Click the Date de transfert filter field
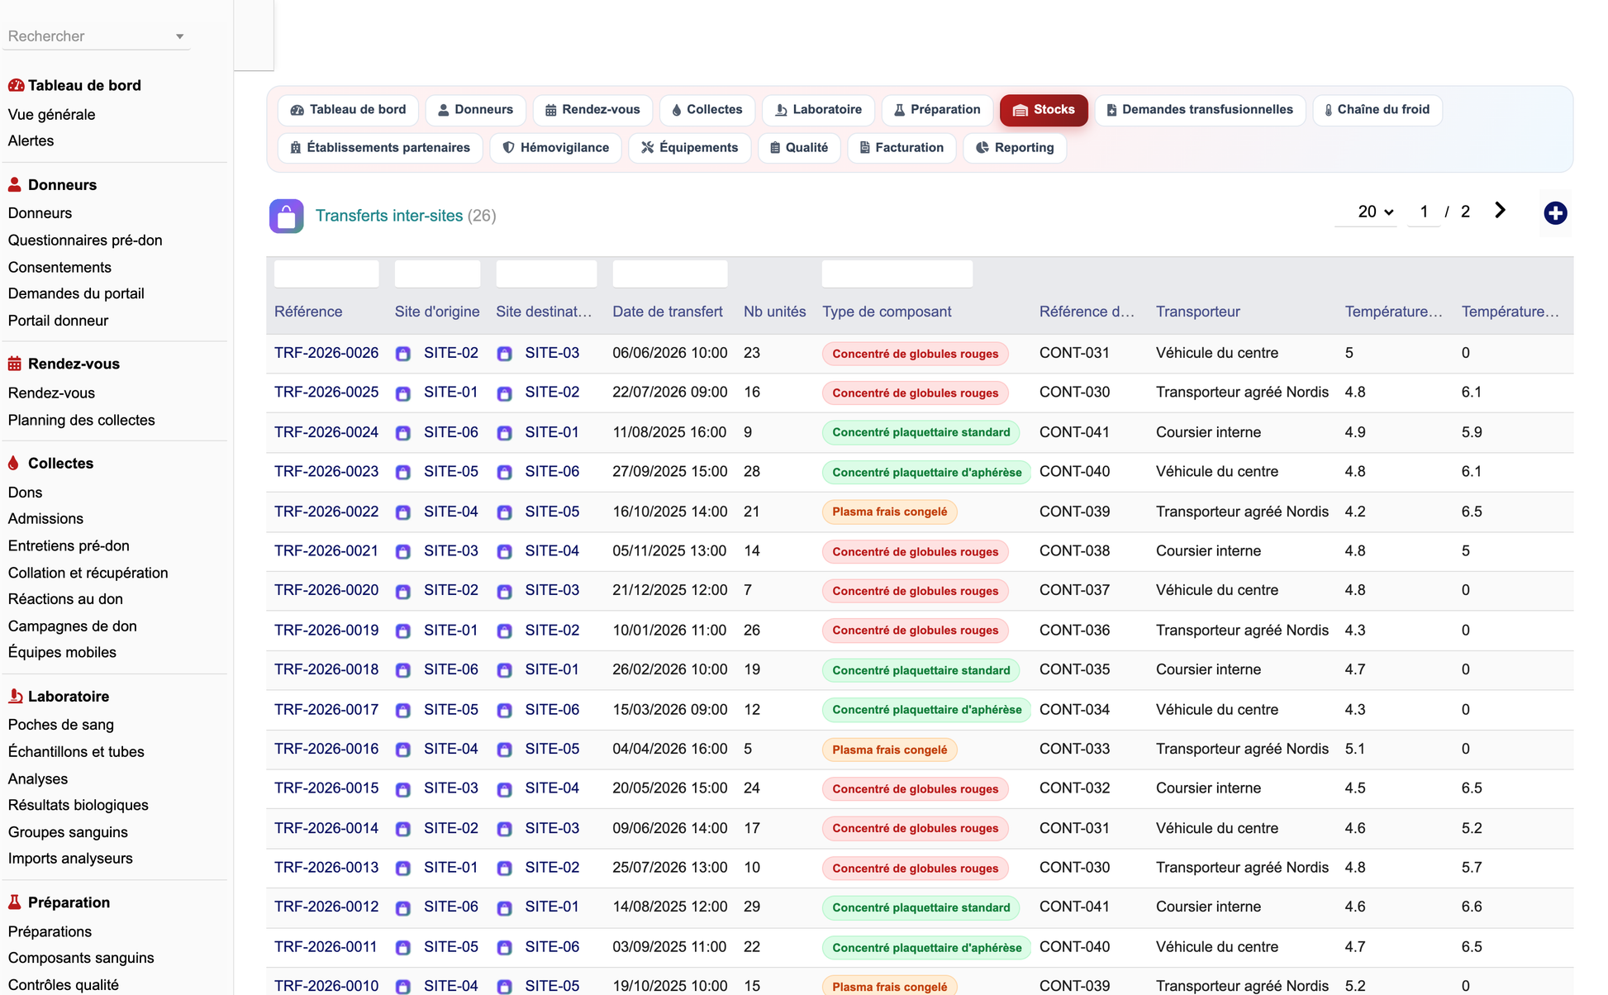Viewport: 1608px width, 995px height. click(670, 274)
